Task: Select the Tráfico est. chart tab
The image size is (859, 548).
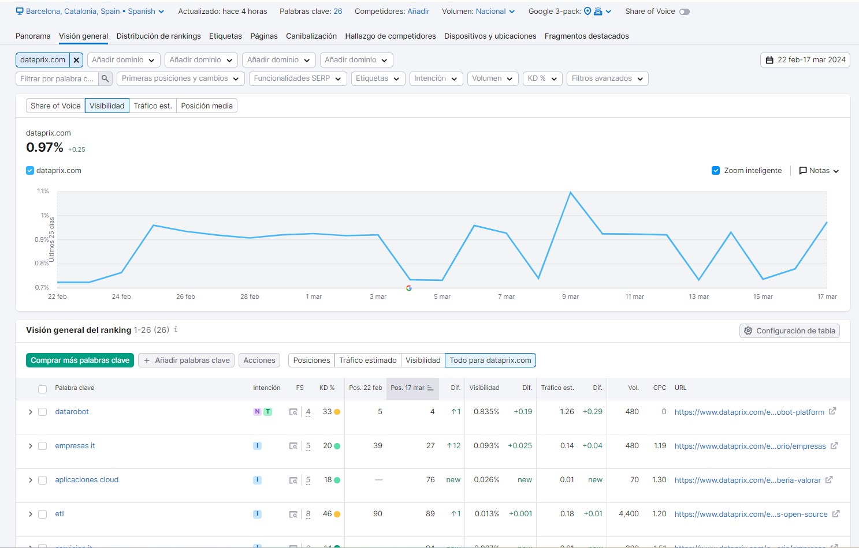Action: [x=153, y=106]
